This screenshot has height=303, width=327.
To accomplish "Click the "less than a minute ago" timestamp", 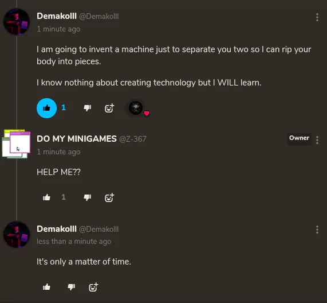I will [x=74, y=242].
